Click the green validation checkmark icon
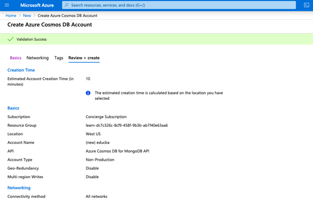The width and height of the screenshot is (313, 200). click(10, 39)
